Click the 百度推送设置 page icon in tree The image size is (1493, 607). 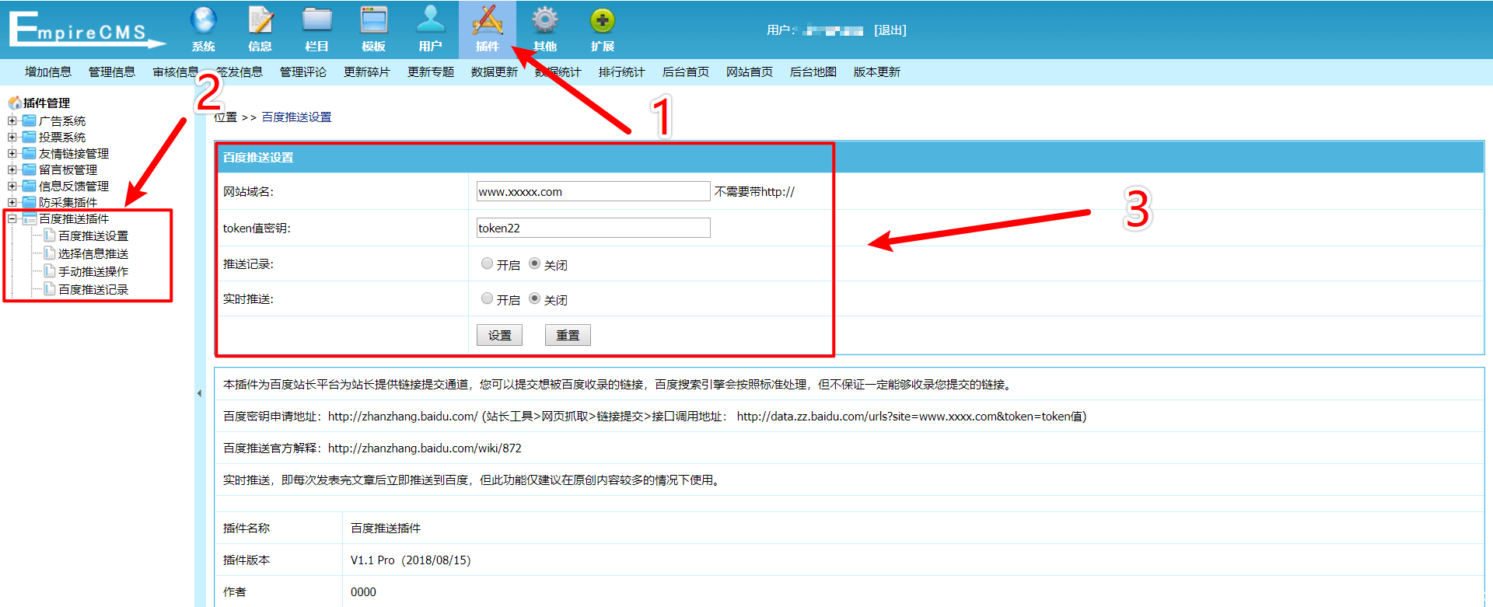point(50,235)
